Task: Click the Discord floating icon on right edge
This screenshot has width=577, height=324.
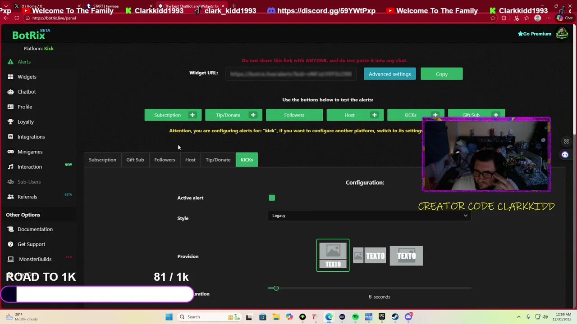Action: (565, 155)
